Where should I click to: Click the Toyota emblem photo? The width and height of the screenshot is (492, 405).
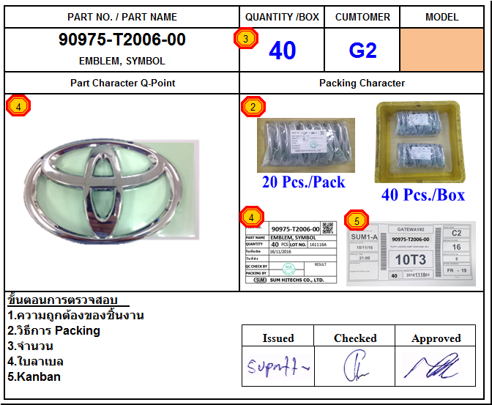[112, 191]
